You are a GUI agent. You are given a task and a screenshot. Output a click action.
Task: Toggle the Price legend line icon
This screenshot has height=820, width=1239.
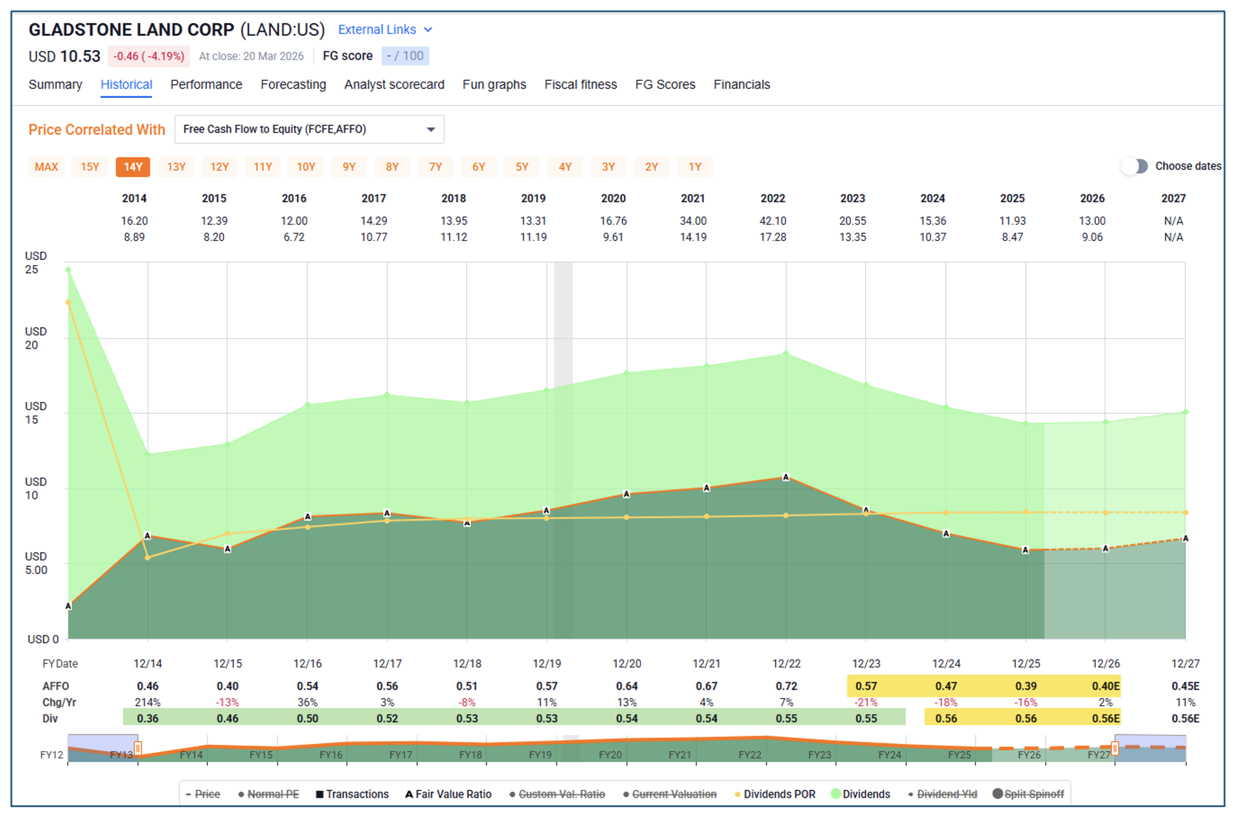188,794
